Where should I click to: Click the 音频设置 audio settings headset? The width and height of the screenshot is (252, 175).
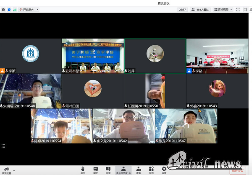pos(6,169)
